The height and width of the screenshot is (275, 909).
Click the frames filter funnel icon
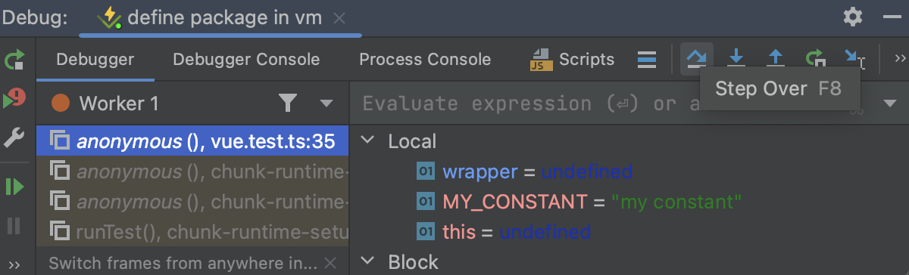tap(288, 103)
